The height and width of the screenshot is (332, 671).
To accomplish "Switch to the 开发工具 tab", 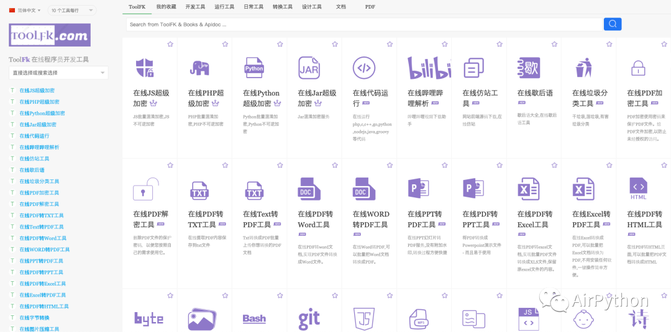I will coord(195,7).
